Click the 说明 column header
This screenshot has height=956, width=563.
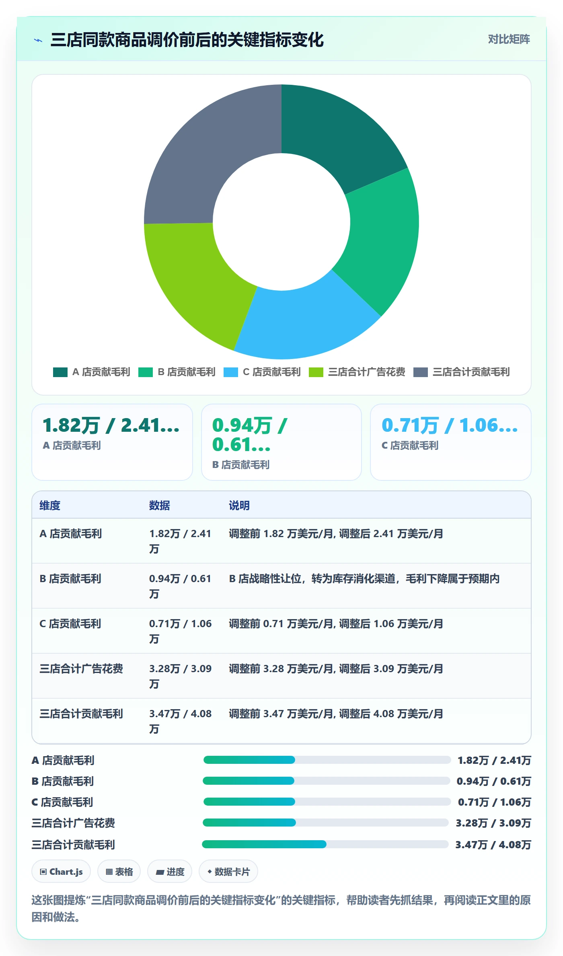point(239,505)
